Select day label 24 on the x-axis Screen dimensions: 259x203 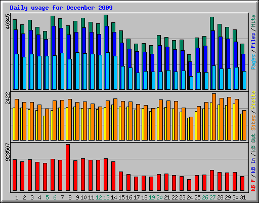(x=190, y=197)
